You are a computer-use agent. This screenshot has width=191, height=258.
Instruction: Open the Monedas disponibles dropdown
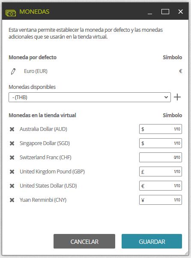pos(90,97)
